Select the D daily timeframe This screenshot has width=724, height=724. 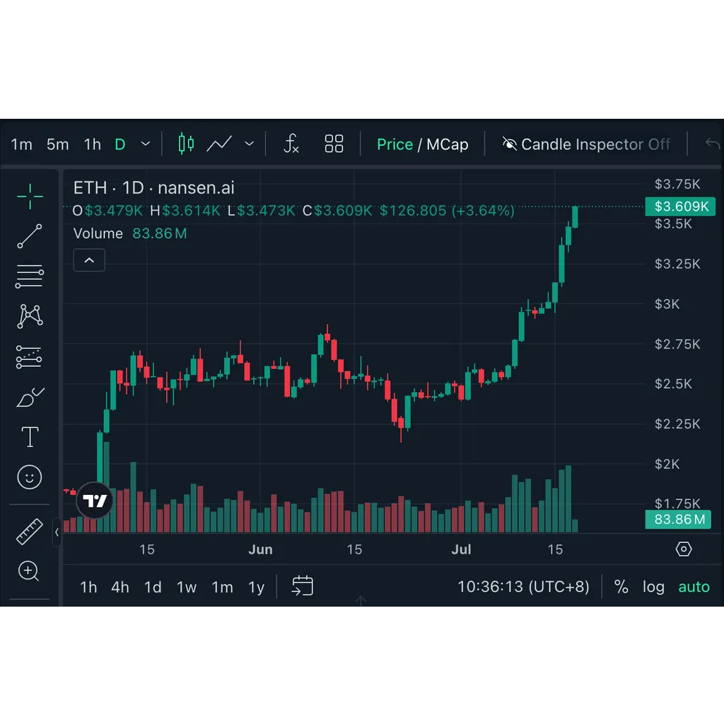[x=120, y=144]
